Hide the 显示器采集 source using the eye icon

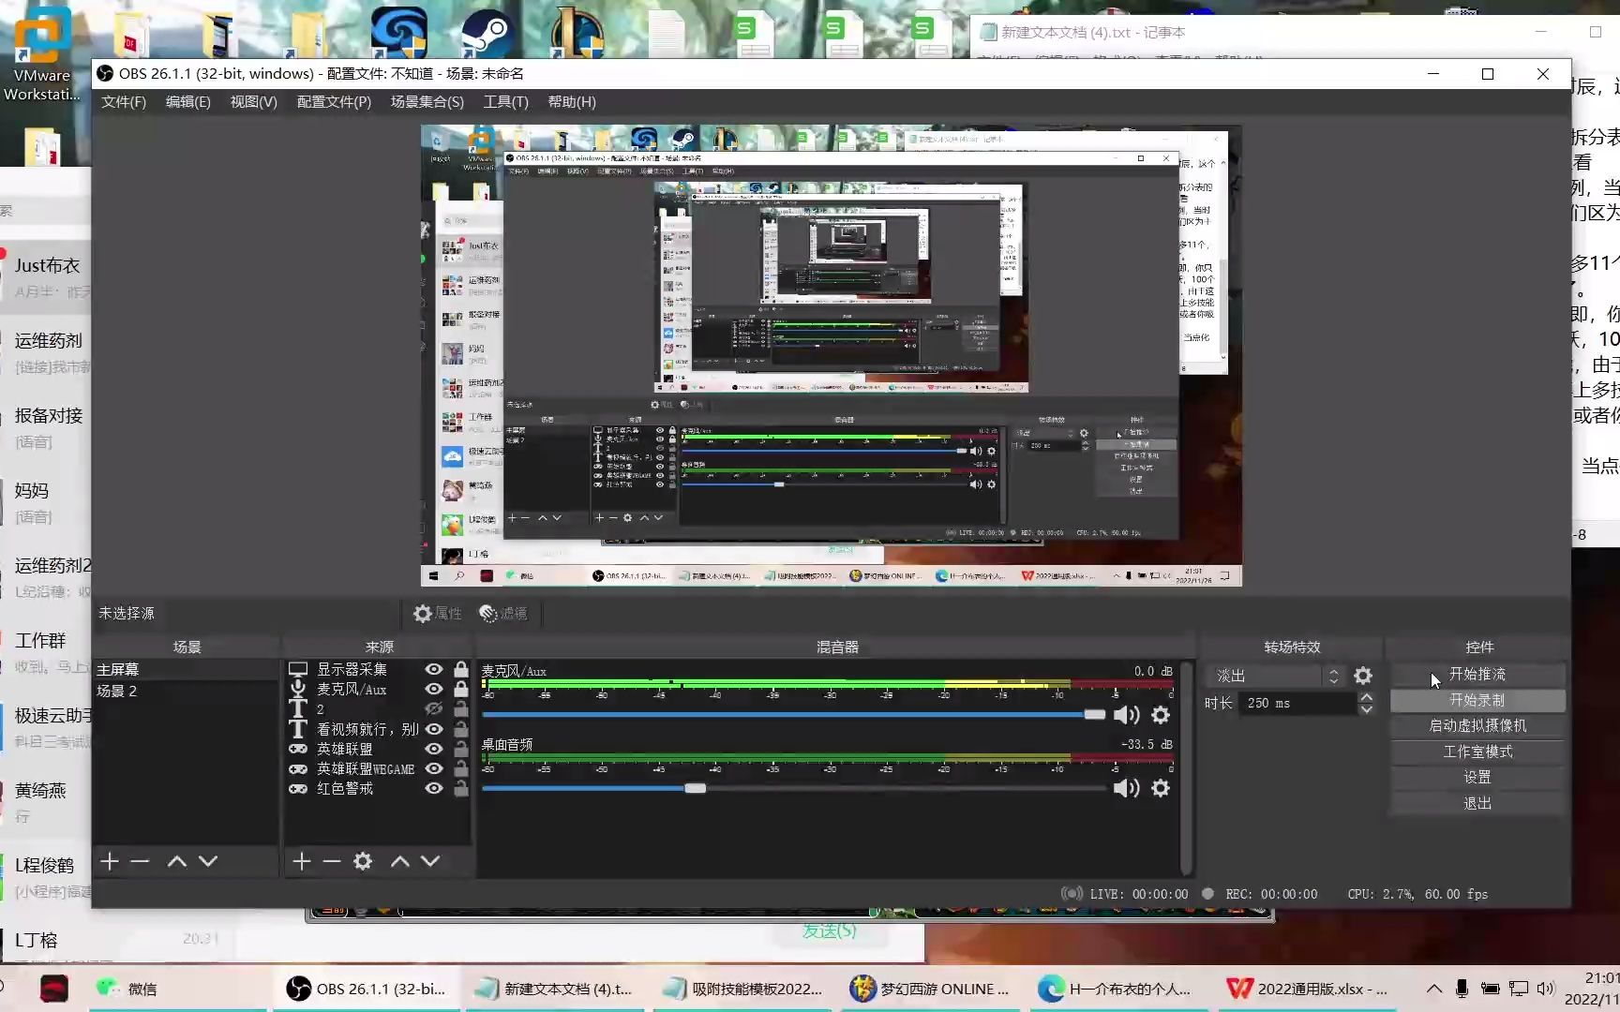434,669
